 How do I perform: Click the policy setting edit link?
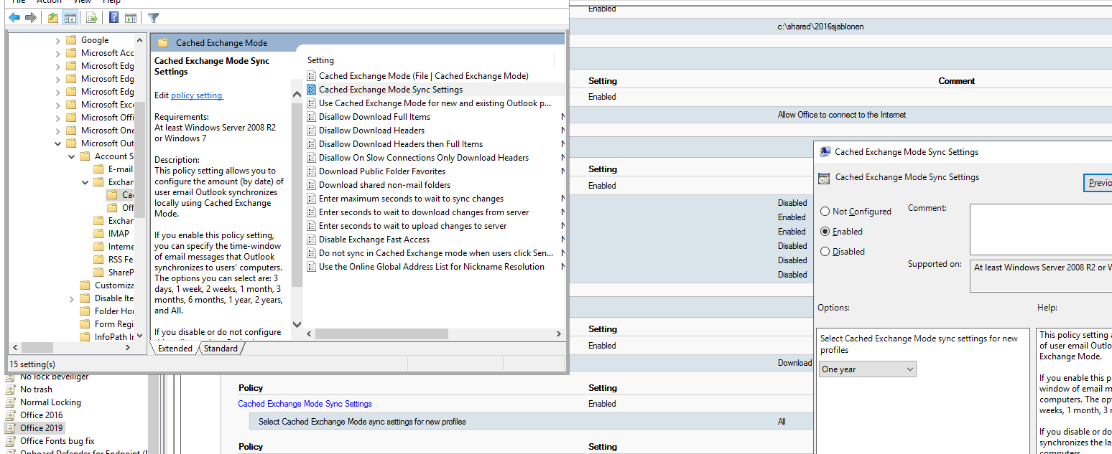(x=197, y=95)
